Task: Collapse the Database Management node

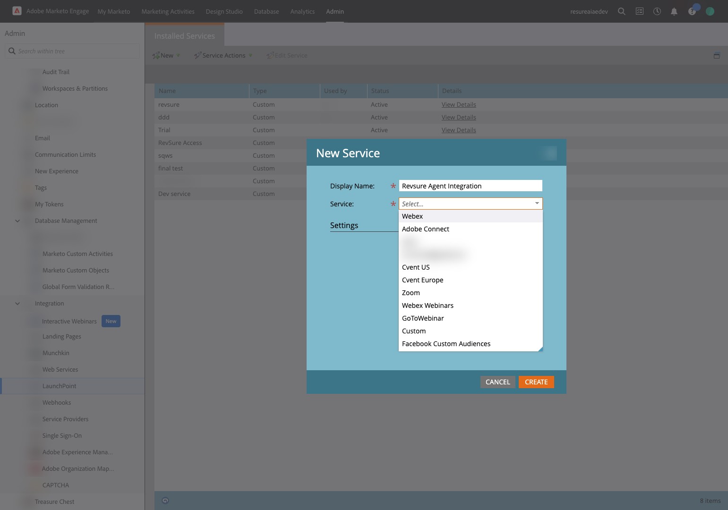Action: pyautogui.click(x=17, y=221)
